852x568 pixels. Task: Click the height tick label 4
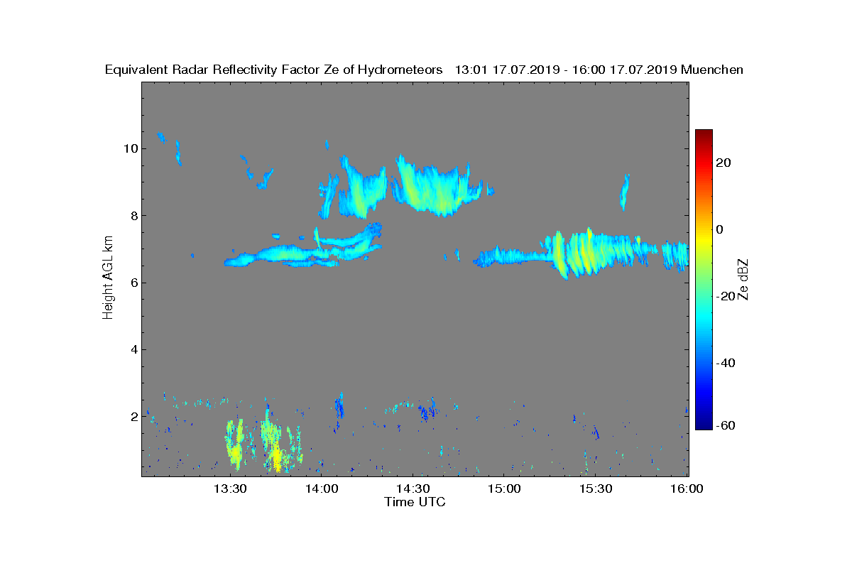tap(133, 349)
